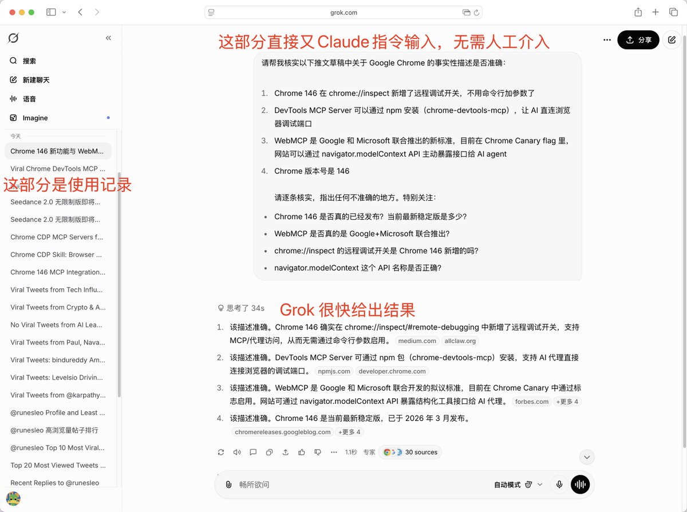Viewport: 687px width, 512px height.
Task: Click the new chat compose icon top right
Action: click(672, 40)
